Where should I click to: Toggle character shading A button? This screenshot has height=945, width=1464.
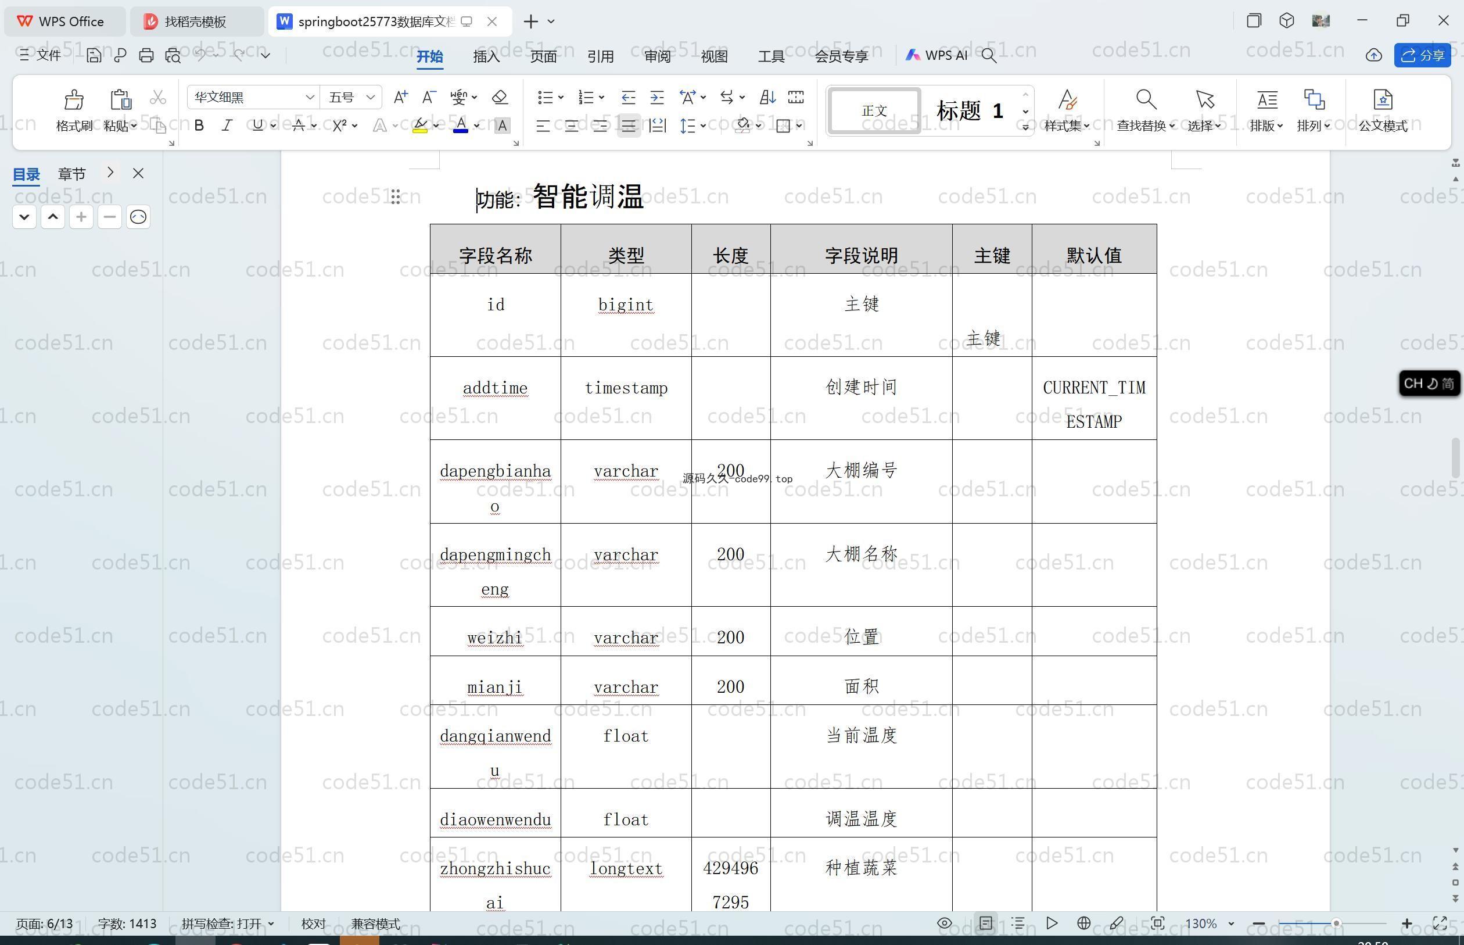pyautogui.click(x=503, y=125)
